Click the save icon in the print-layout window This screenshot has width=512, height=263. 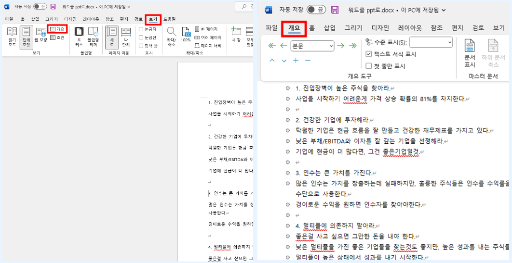tap(53, 7)
